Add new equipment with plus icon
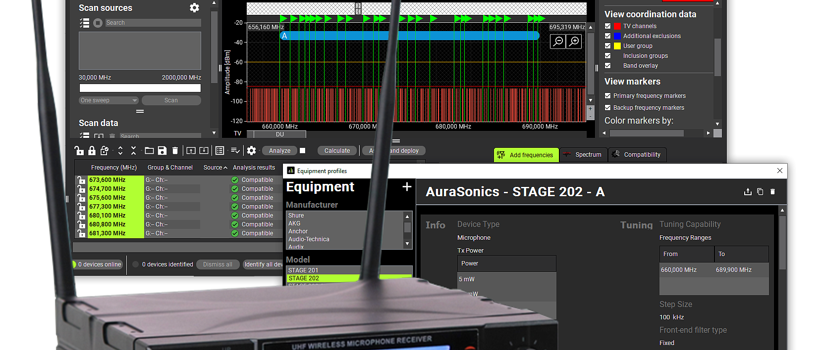Image resolution: width=819 pixels, height=350 pixels. click(x=407, y=187)
